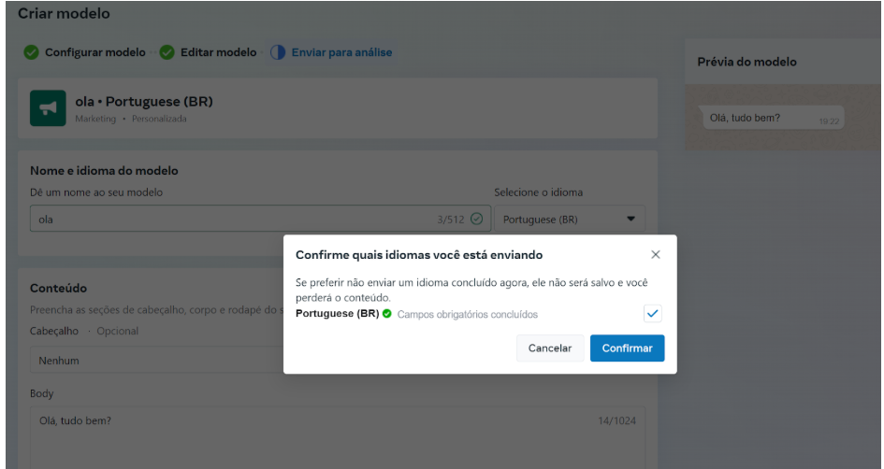Click the 14/1024 character counter in Body
This screenshot has width=884, height=469.
[616, 421]
